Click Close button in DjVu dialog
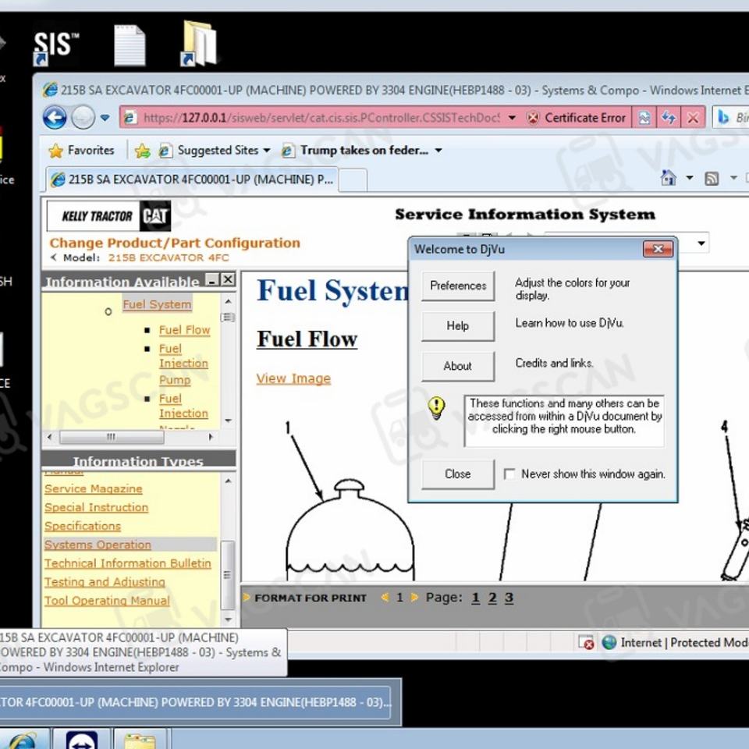 point(458,474)
